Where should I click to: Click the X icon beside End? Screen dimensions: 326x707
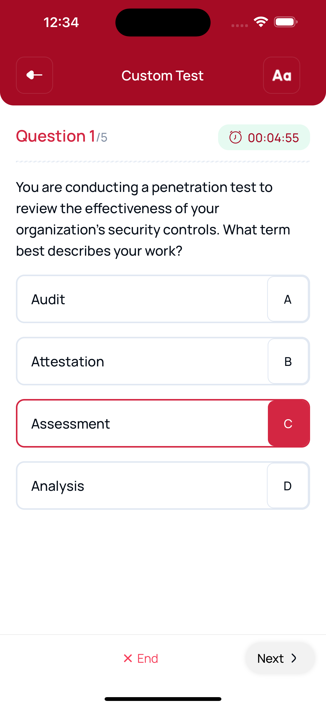(x=128, y=658)
